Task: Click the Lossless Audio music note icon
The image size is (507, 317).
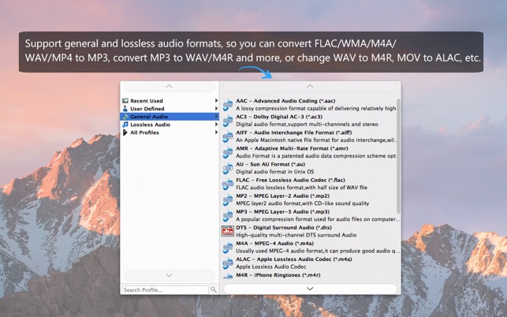Action: (125, 125)
